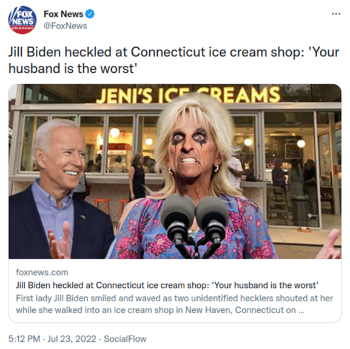The height and width of the screenshot is (349, 350).
Task: Click the card description starting 'First lady'
Action: tap(174, 304)
